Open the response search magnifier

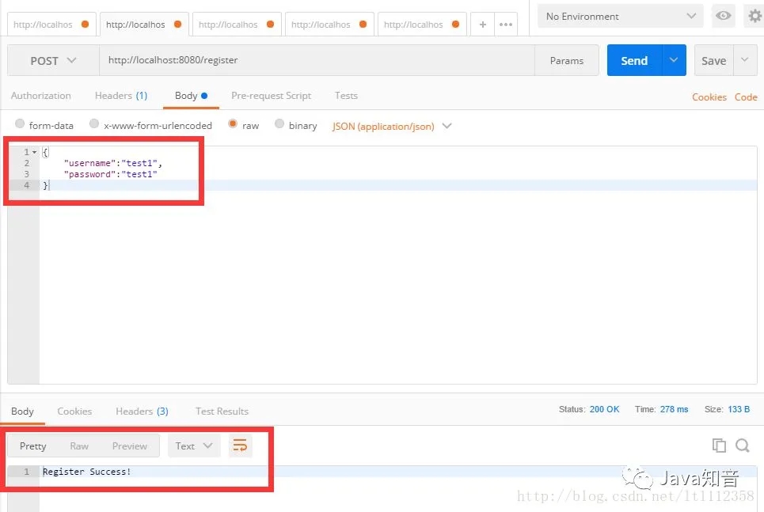click(x=742, y=446)
